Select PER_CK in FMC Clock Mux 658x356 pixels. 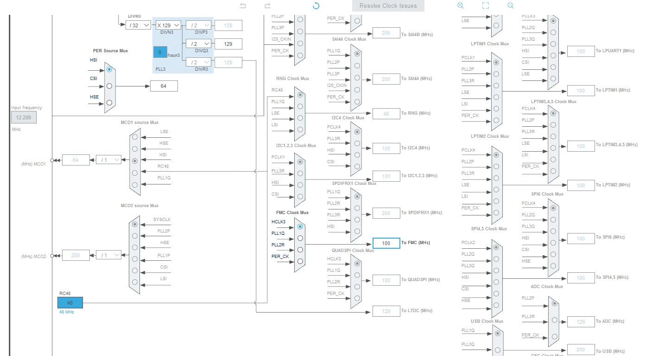tap(300, 261)
